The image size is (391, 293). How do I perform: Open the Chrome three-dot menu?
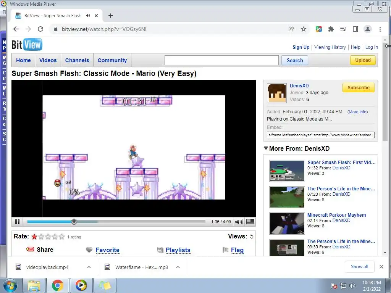pyautogui.click(x=380, y=29)
